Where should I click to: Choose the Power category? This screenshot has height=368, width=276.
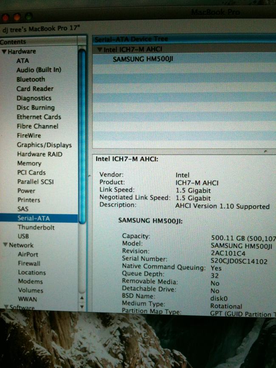[x=26, y=191]
